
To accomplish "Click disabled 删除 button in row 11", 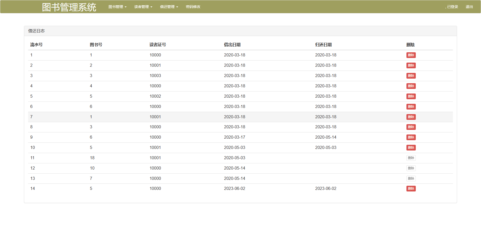I will tap(411, 158).
